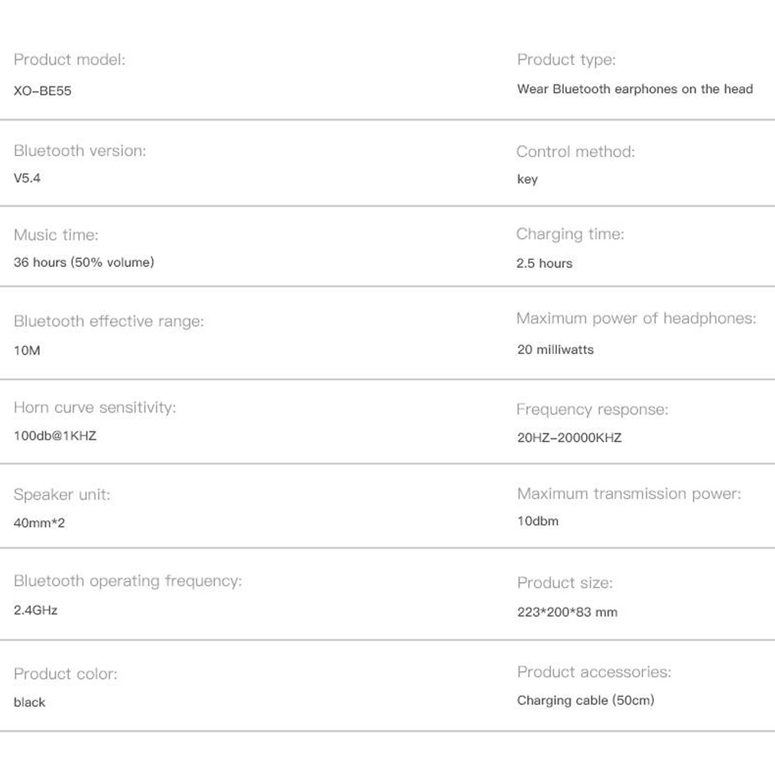Click the Charging time label
Viewport: 775px width, 775px height.
tap(571, 234)
